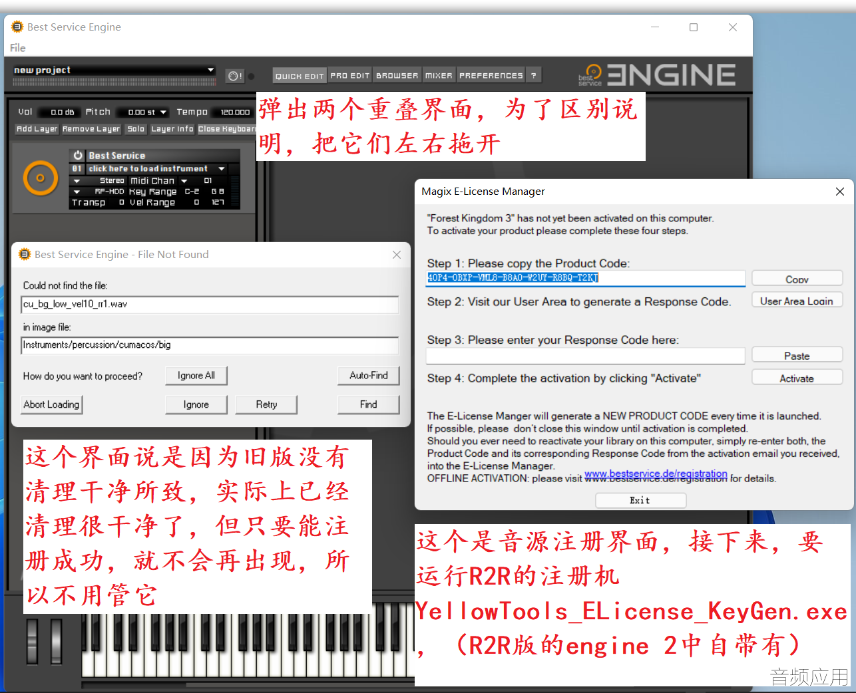Switch to the Quick Edit tab
This screenshot has width=856, height=693.
[300, 76]
